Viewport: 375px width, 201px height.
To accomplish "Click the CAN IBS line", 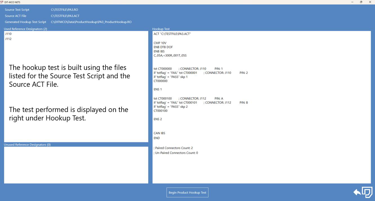I will point(159,133).
